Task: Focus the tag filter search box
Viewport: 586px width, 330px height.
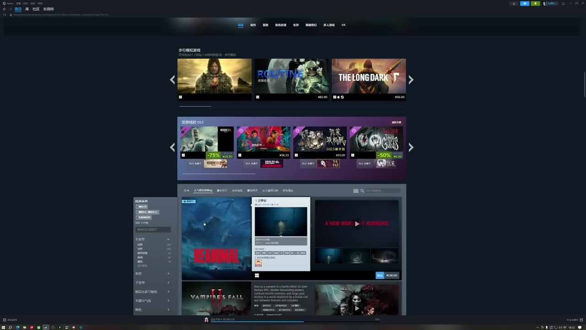Action: point(153,230)
